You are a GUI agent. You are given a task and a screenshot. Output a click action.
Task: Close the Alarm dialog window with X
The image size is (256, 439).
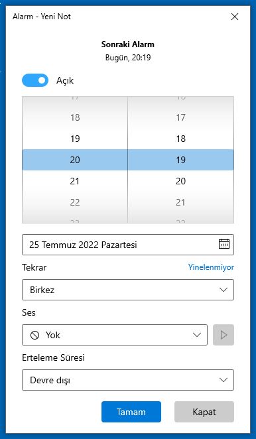[x=235, y=17]
